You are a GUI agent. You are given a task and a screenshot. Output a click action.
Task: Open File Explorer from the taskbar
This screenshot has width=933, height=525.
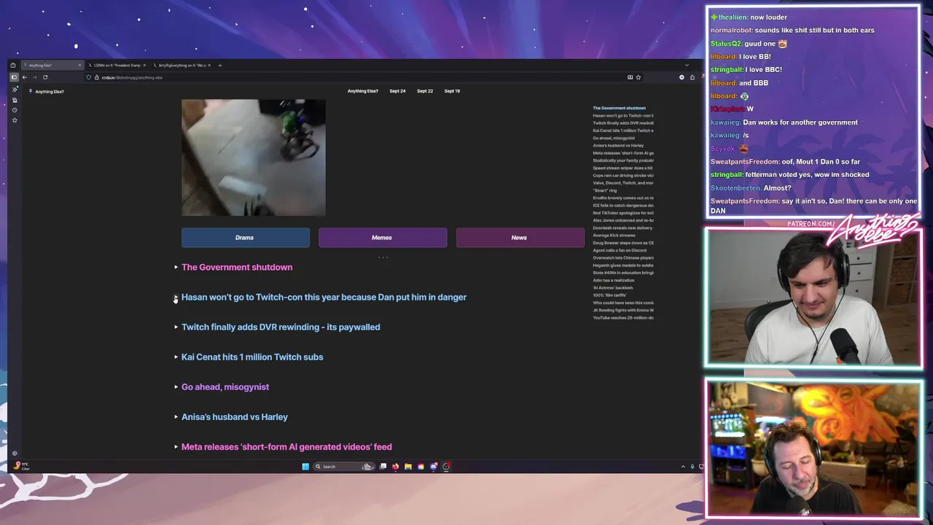click(408, 467)
